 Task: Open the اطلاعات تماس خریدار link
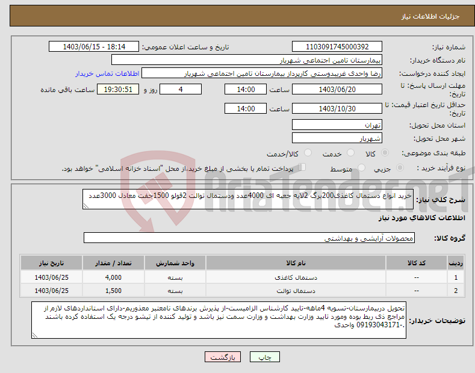point(107,73)
